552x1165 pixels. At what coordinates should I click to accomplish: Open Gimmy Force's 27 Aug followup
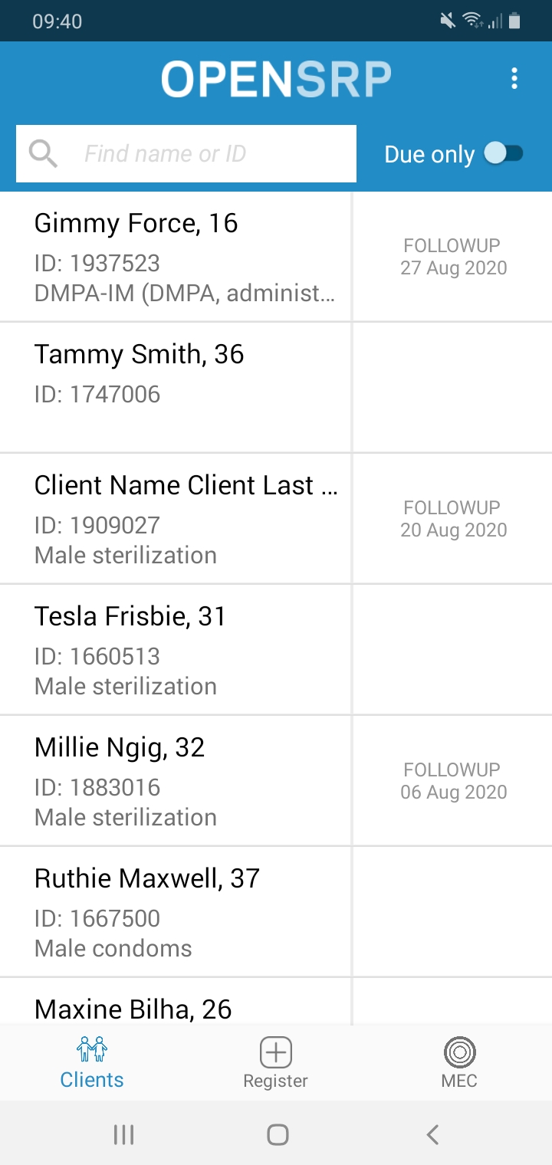point(454,257)
